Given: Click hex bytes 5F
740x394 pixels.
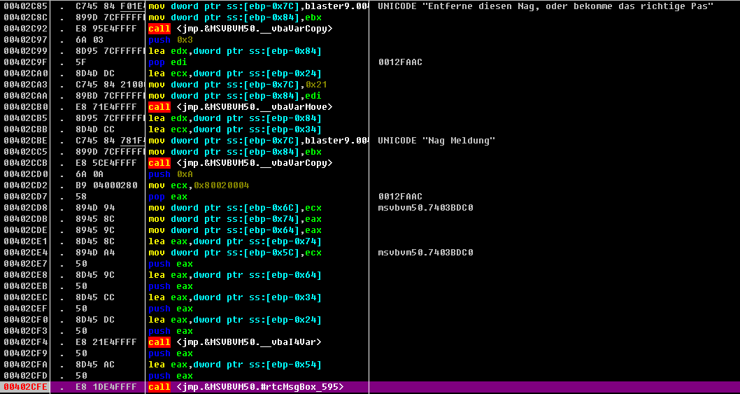Looking at the screenshot, I should 80,62.
